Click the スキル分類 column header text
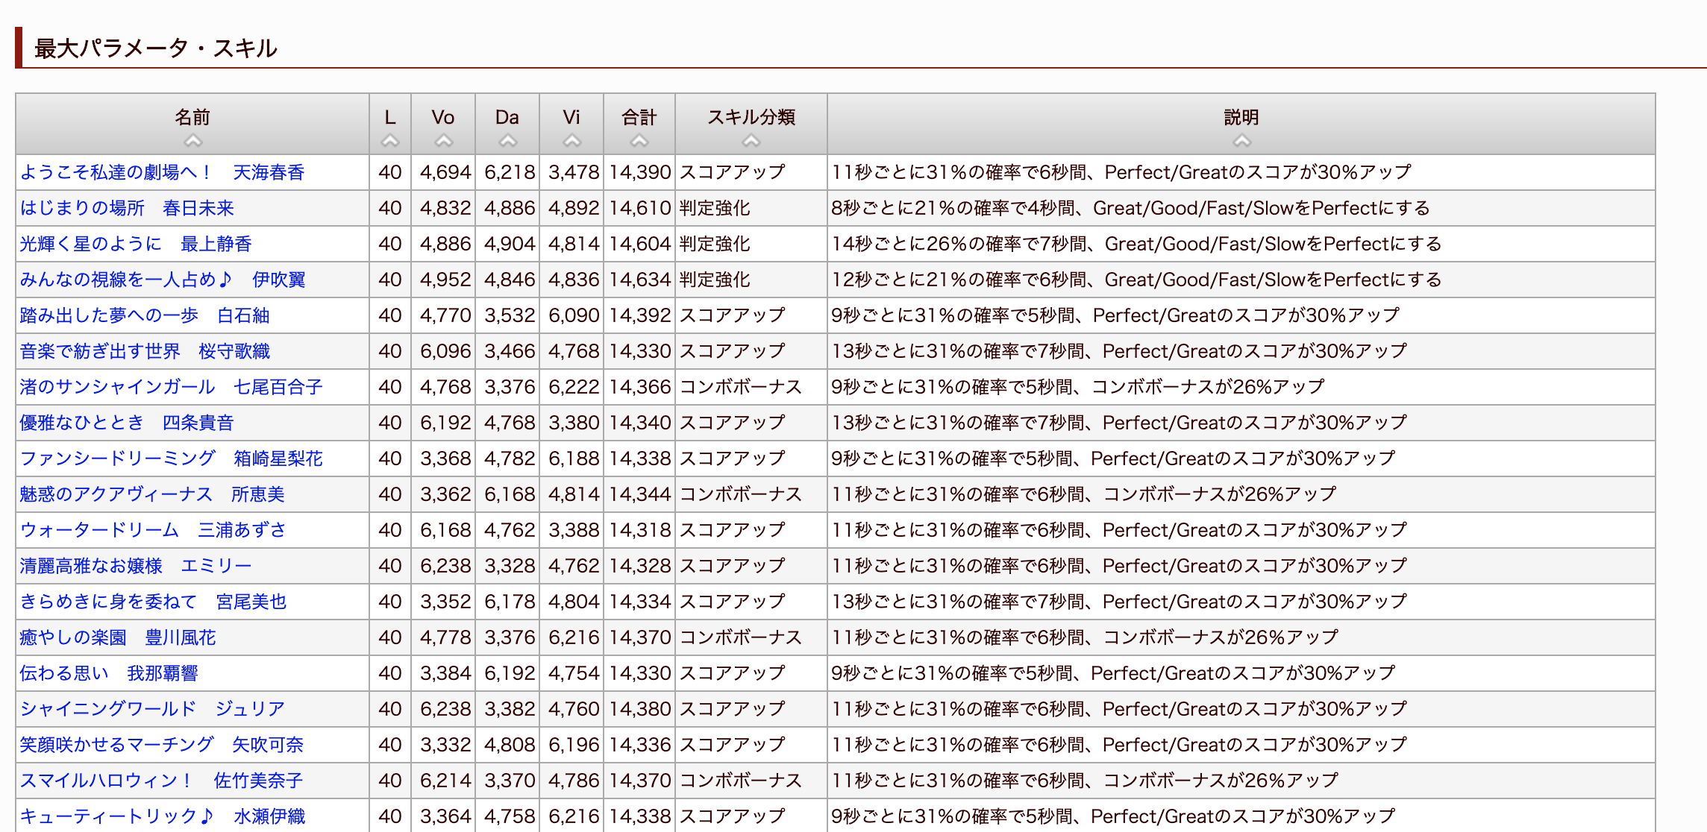Viewport: 1707px width, 832px height. (x=751, y=117)
